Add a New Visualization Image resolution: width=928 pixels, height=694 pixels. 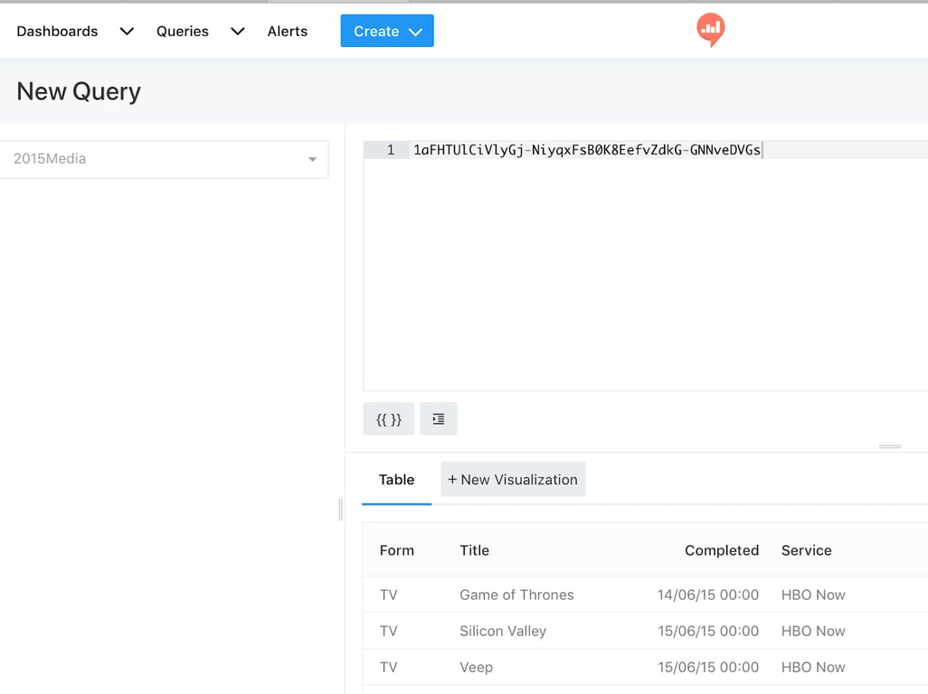(513, 480)
